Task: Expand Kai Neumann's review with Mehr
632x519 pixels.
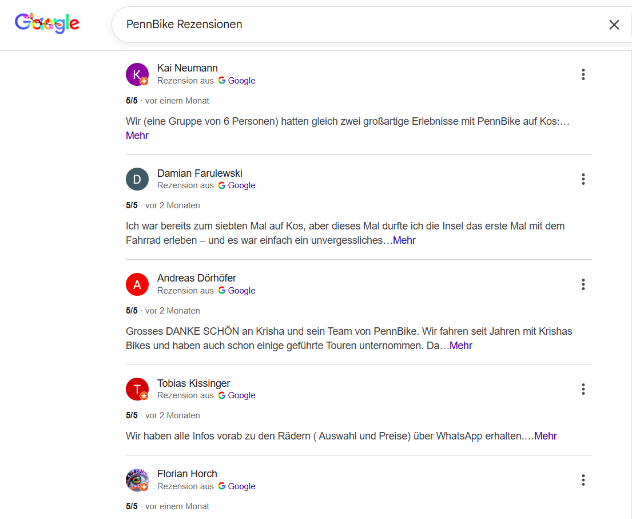Action: click(137, 136)
